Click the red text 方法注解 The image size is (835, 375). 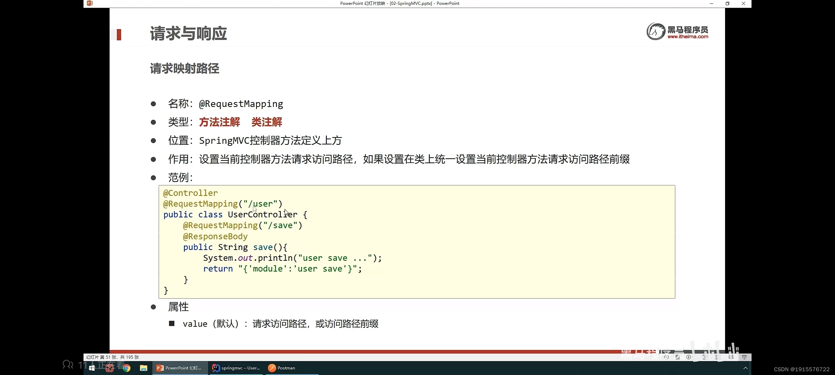click(220, 122)
